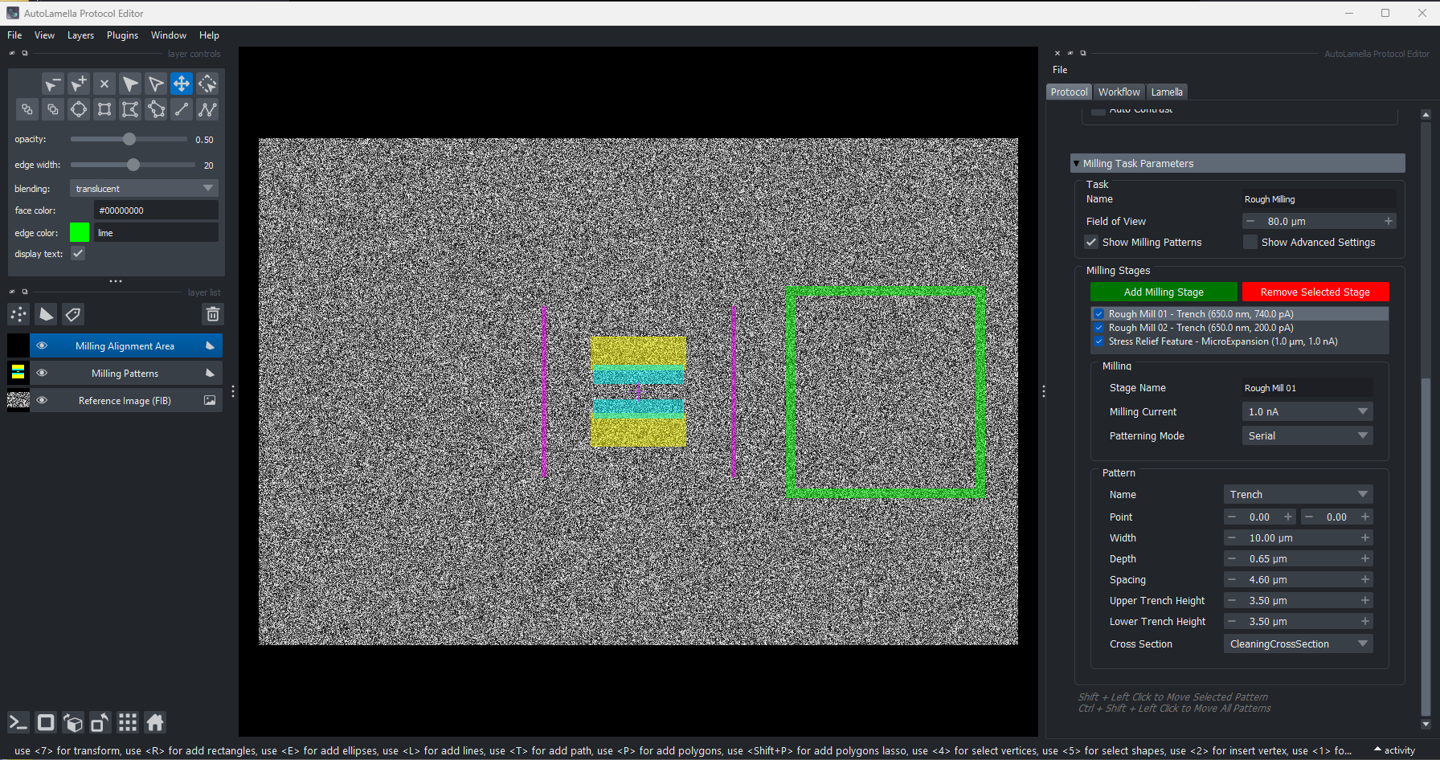Toggle the grid view display
This screenshot has height=760, width=1440.
point(127,722)
